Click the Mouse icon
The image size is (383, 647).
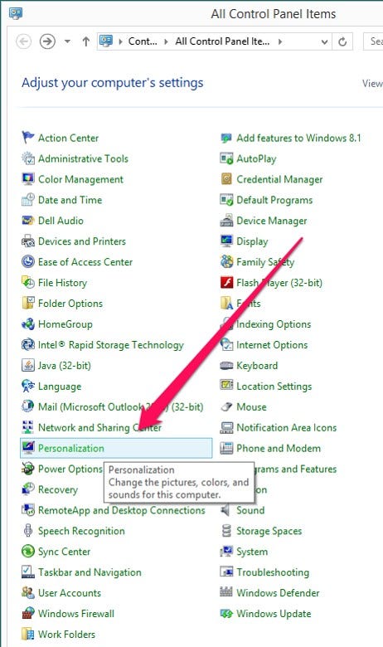tap(226, 406)
